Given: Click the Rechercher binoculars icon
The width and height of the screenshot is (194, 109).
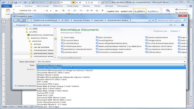Looking at the screenshot, I should (176, 9).
